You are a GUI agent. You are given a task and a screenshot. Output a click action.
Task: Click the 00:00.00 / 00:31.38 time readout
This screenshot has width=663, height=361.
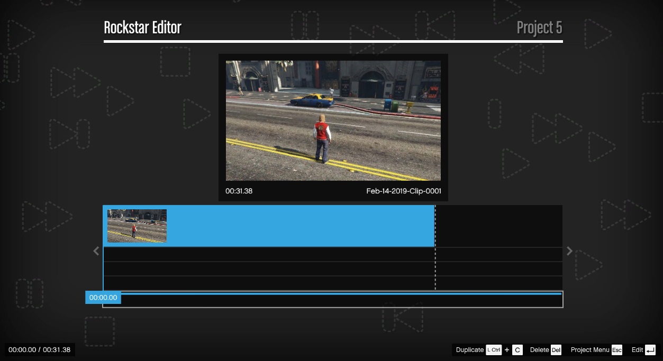pos(40,350)
